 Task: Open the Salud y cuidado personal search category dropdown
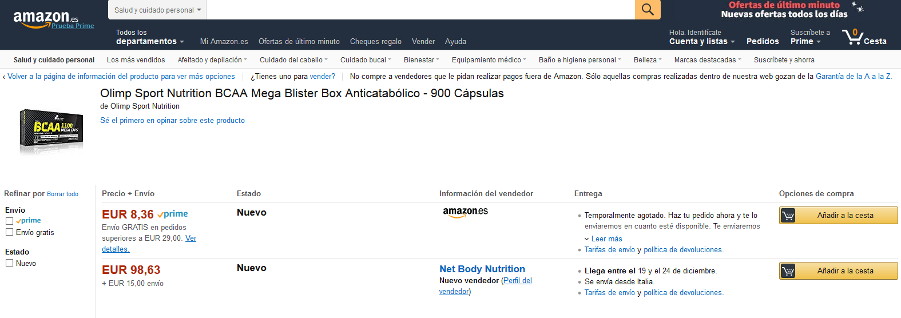click(157, 10)
